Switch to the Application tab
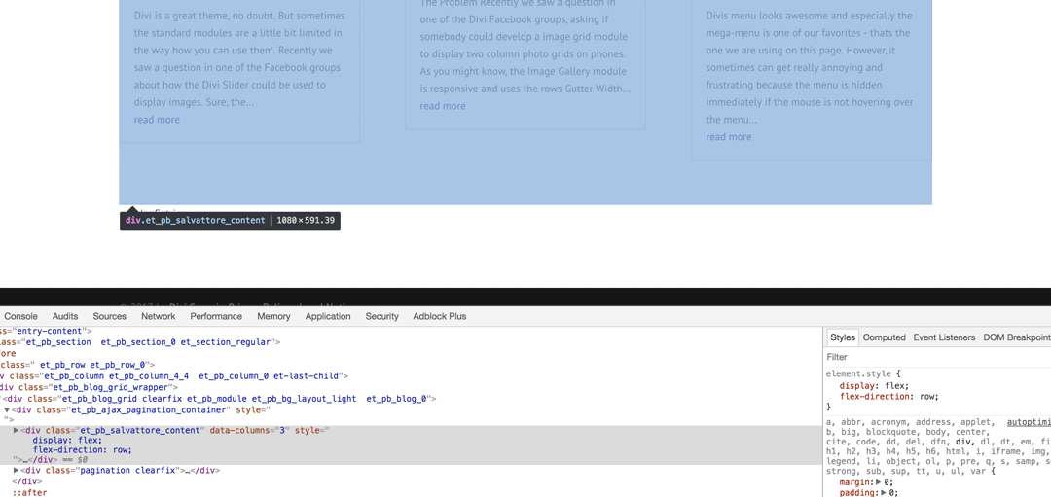This screenshot has height=497, width=1051. pos(328,316)
